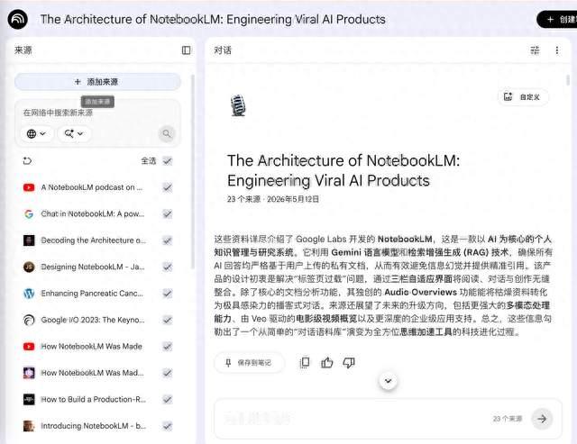Click 'A NotebookLM podcast on ...' source title
This screenshot has height=444, width=577.
[91, 187]
